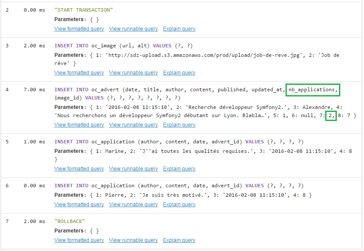
Task: View formatted query for ROLLBACK
Action: (x=79, y=240)
